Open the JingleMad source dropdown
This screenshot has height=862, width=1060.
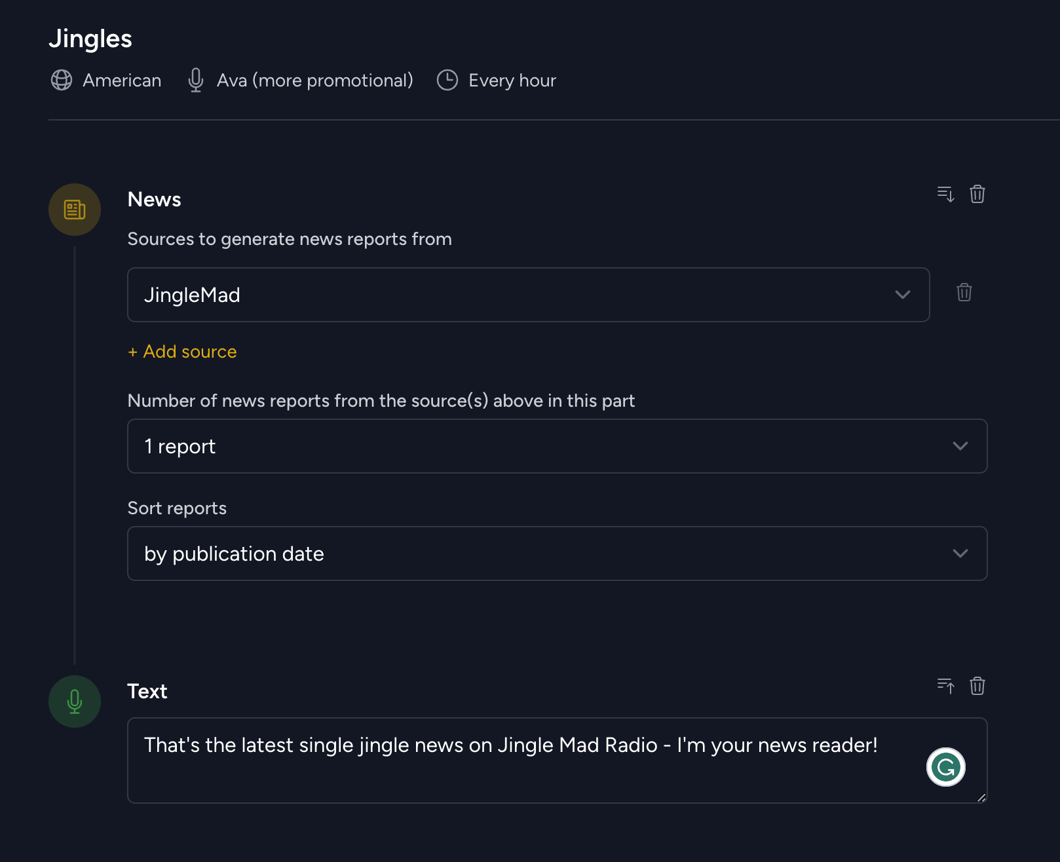(529, 295)
